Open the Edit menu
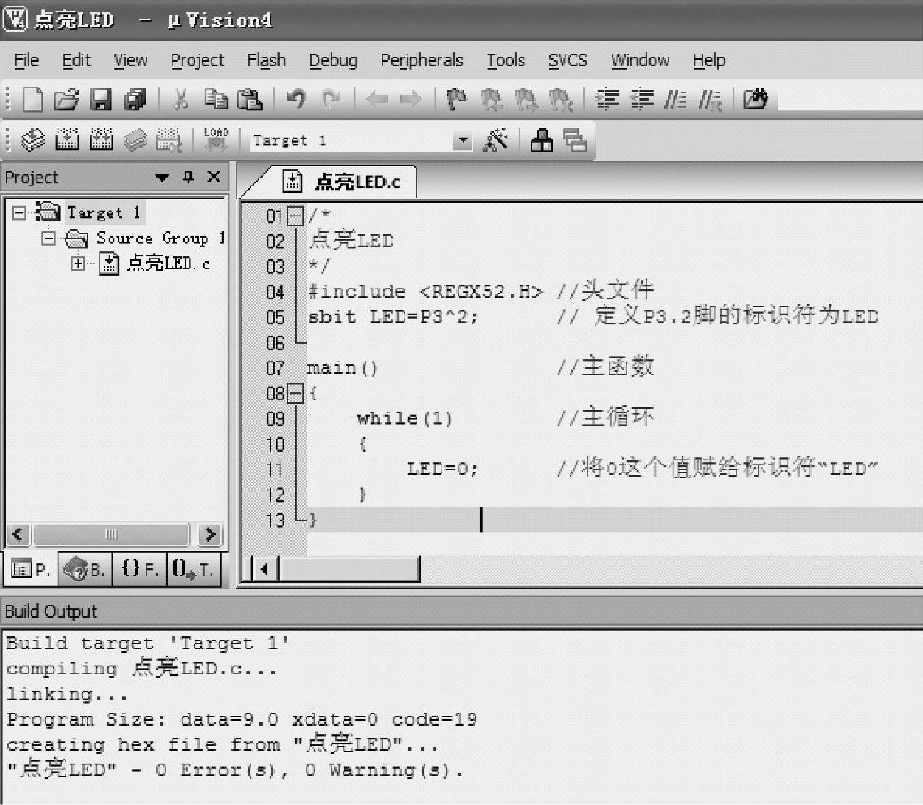 coord(76,60)
